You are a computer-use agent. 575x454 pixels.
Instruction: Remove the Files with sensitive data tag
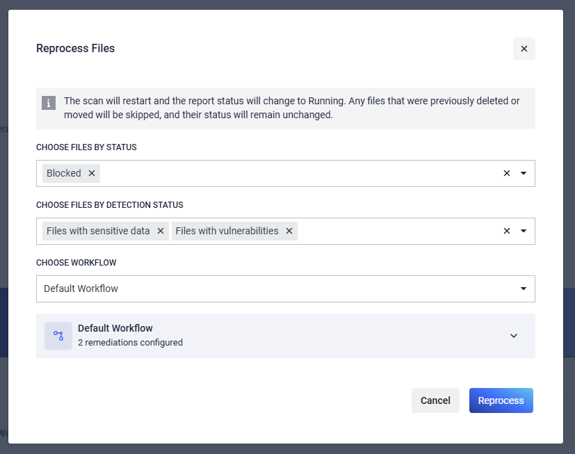pos(161,231)
